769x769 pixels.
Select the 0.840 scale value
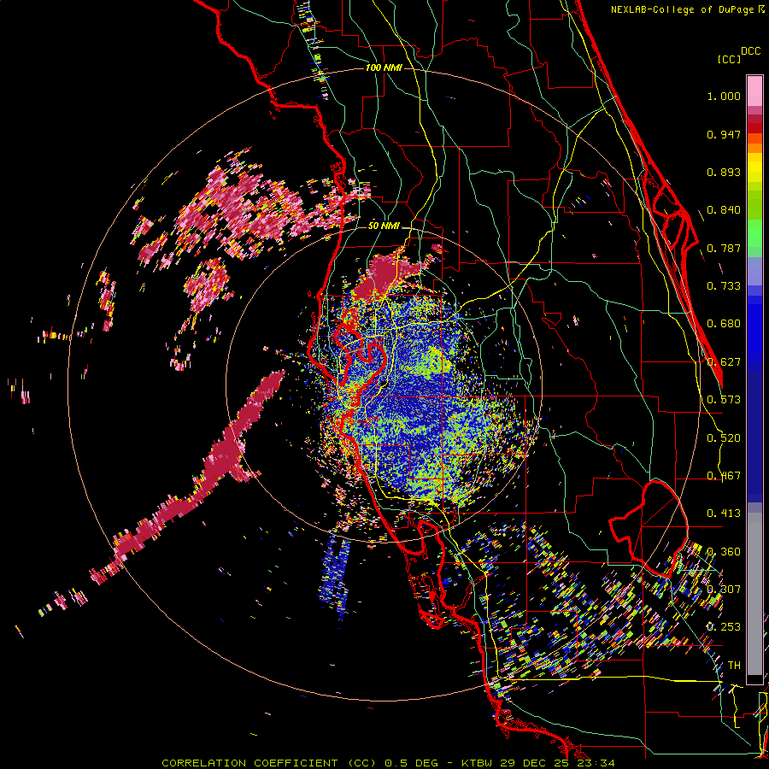click(724, 210)
